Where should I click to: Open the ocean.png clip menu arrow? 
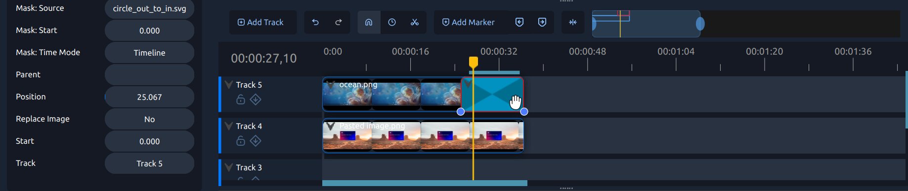coord(331,85)
